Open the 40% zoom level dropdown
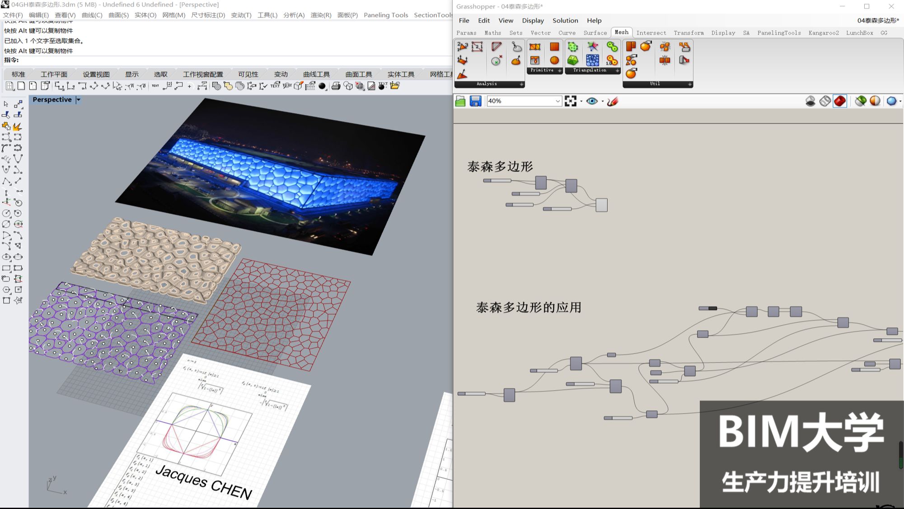The width and height of the screenshot is (904, 509). 557,101
